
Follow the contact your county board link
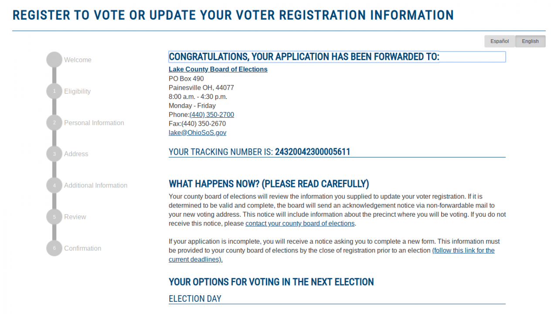pyautogui.click(x=300, y=223)
